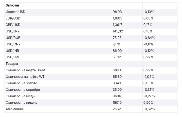Click the nickel change 0,90%
Image resolution: width=182 pixels, height=117 pixels.
148,103
